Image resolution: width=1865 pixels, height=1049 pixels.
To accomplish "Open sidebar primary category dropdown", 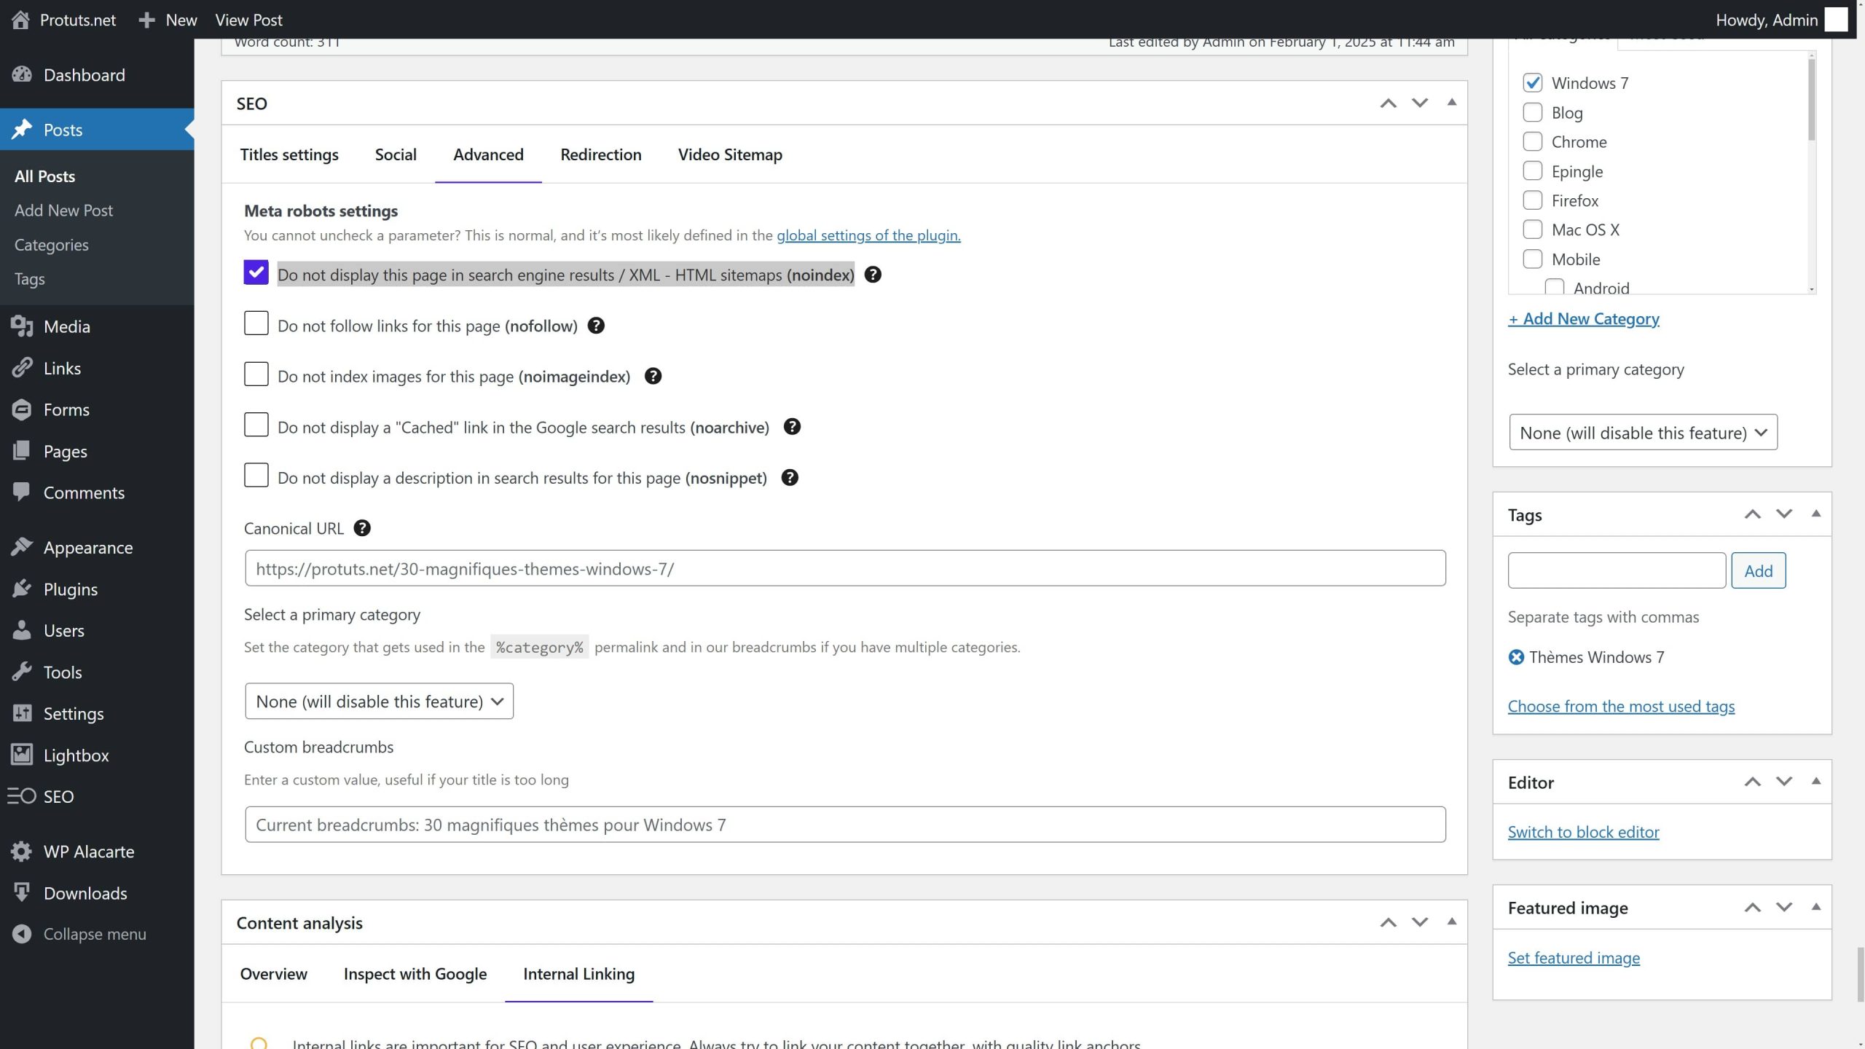I will pyautogui.click(x=1643, y=433).
